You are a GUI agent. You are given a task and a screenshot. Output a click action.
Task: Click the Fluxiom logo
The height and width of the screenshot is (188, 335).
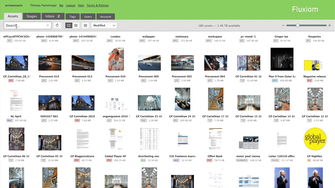click(305, 9)
